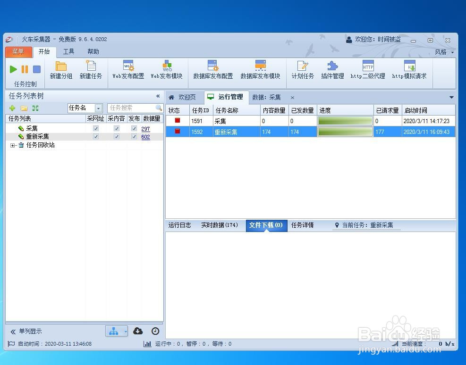Open the tab list dropdown arrow at right
This screenshot has width=466, height=365.
451,97
